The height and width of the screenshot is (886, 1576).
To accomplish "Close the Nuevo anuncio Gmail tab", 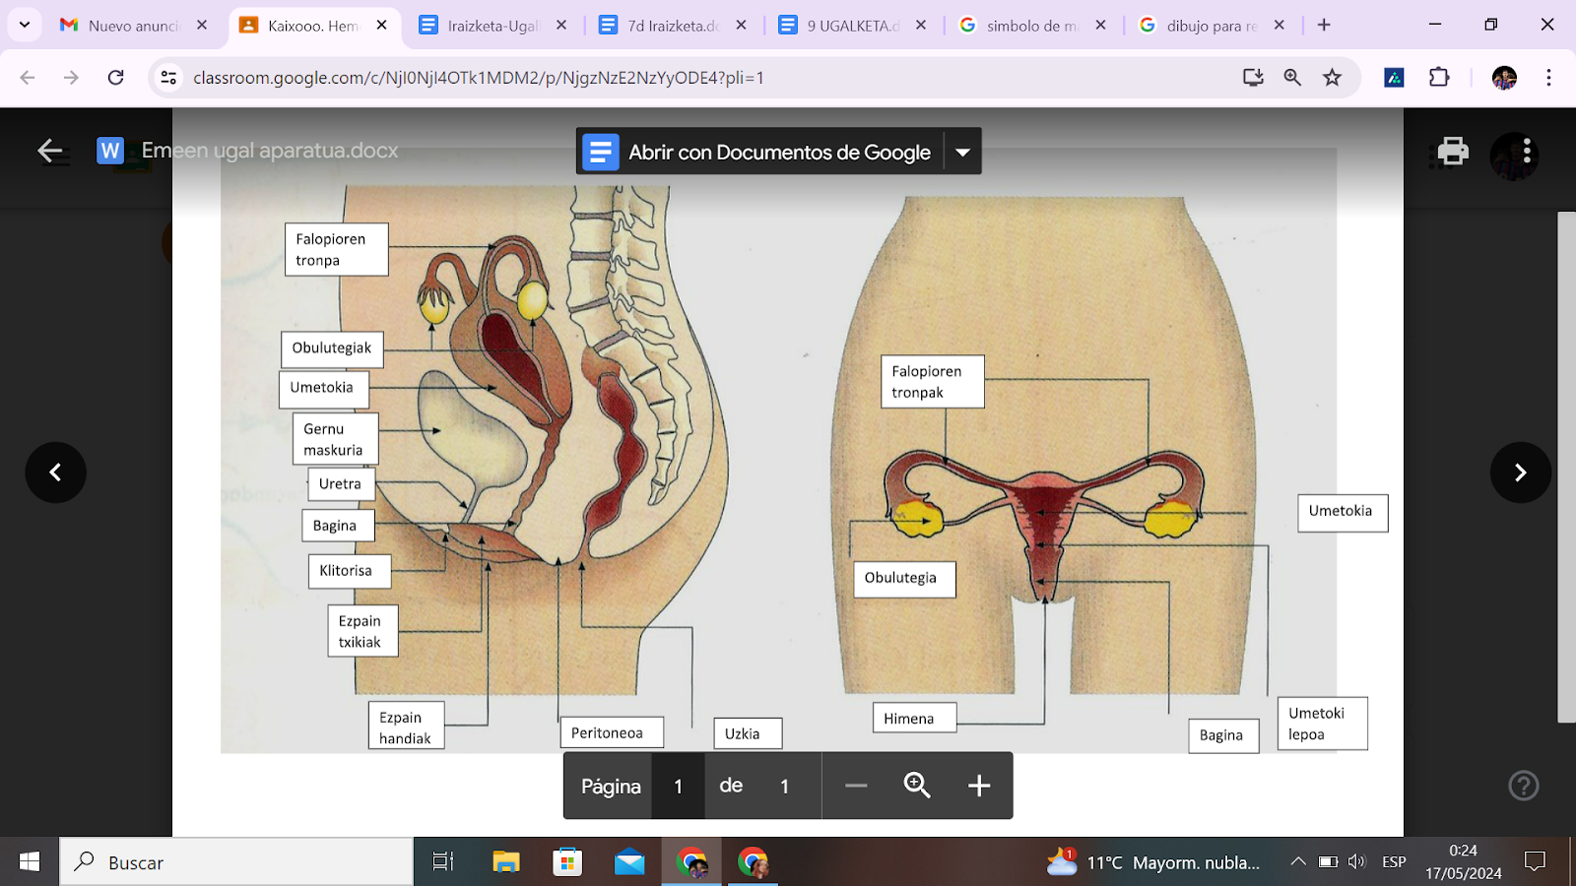I will coord(202,26).
